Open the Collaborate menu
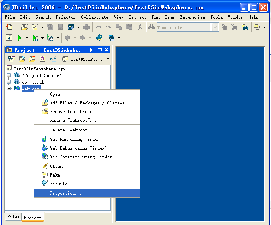 tap(94, 17)
